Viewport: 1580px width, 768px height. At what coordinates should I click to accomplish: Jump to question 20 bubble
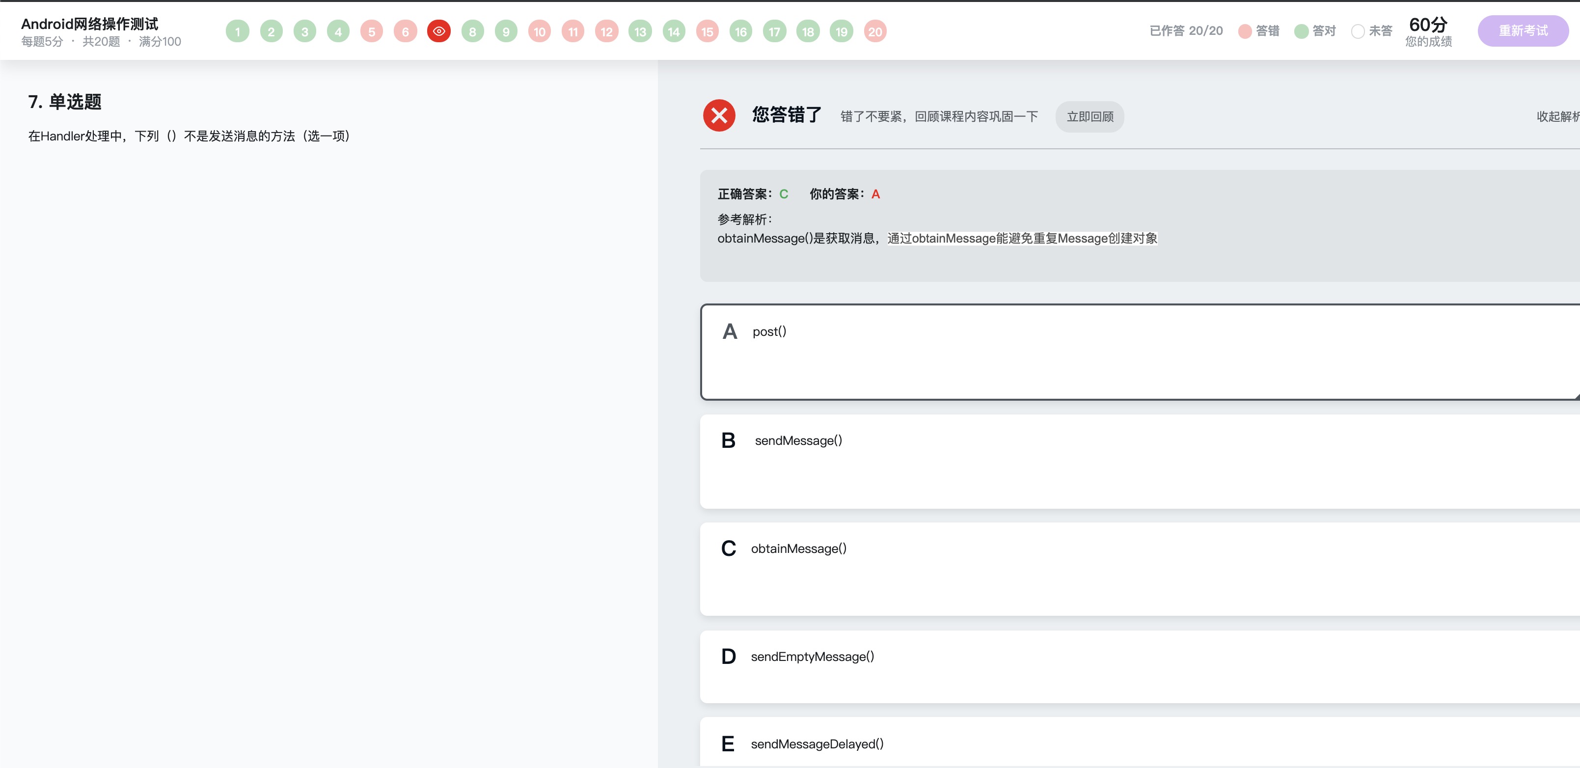pyautogui.click(x=875, y=31)
